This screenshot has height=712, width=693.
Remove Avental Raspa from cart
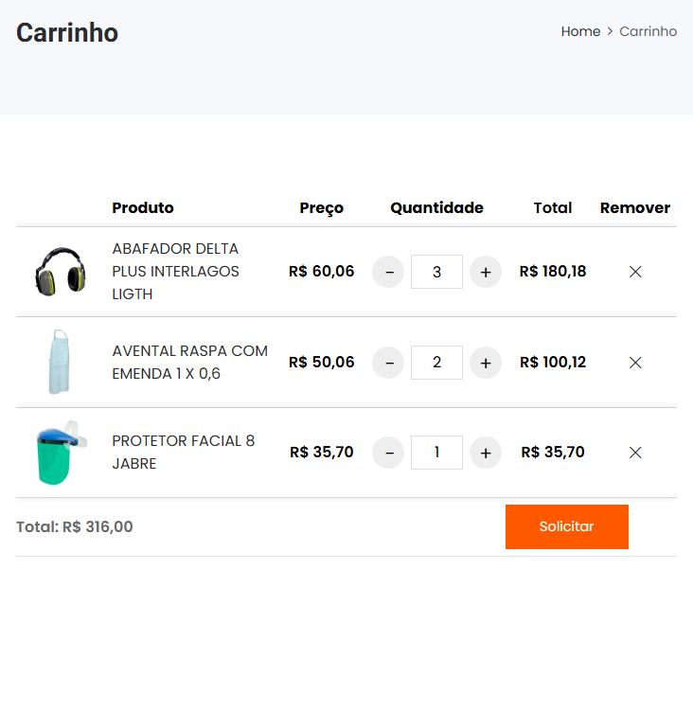(x=635, y=363)
